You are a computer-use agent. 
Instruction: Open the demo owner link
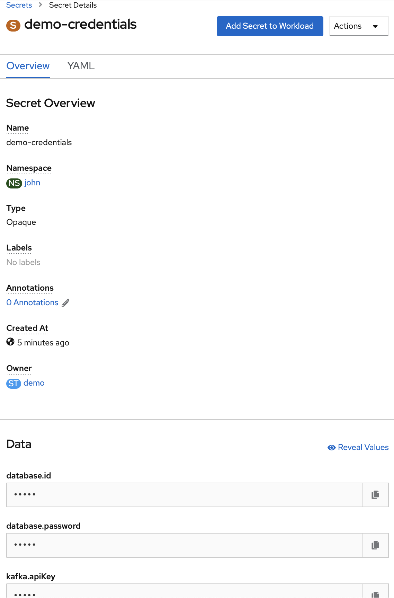click(x=34, y=383)
